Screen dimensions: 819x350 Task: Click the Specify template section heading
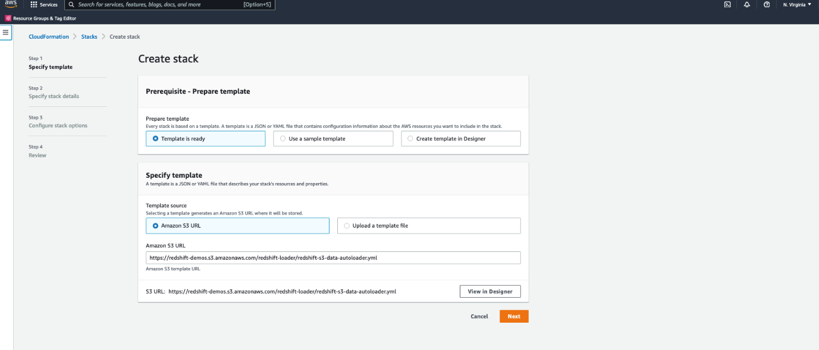(x=174, y=175)
